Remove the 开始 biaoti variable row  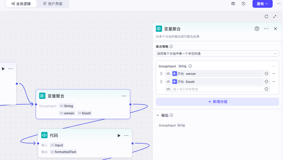(x=274, y=82)
